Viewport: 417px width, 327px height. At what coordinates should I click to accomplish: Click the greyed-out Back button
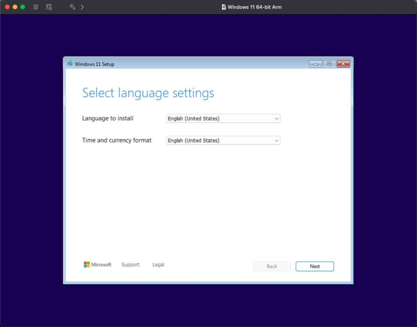tap(272, 266)
